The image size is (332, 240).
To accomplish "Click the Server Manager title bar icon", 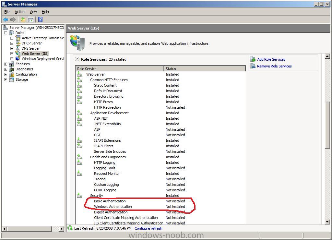I will tap(4, 4).
